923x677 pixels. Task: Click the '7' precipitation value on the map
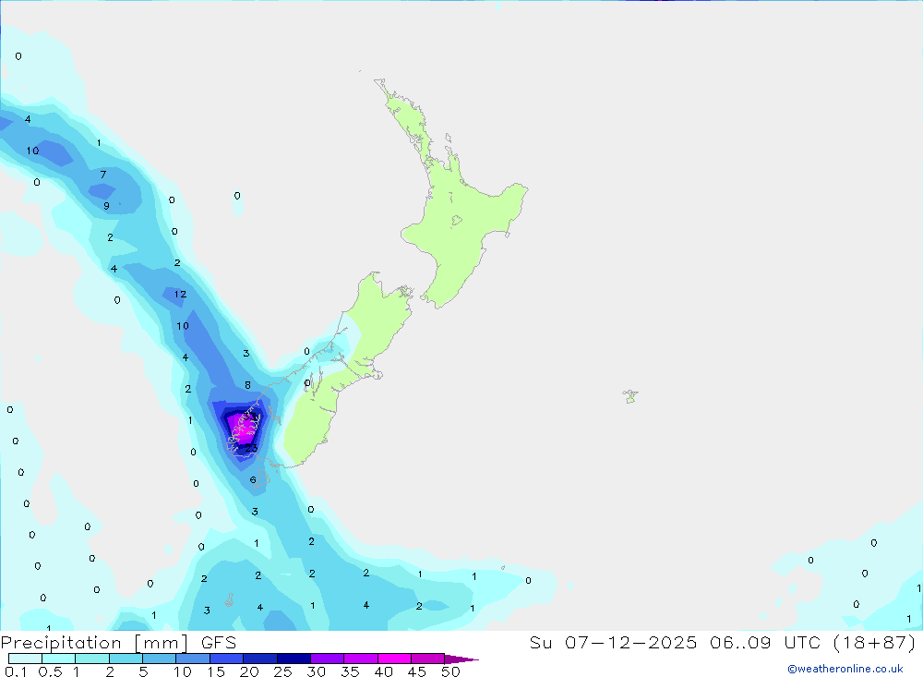coord(103,175)
